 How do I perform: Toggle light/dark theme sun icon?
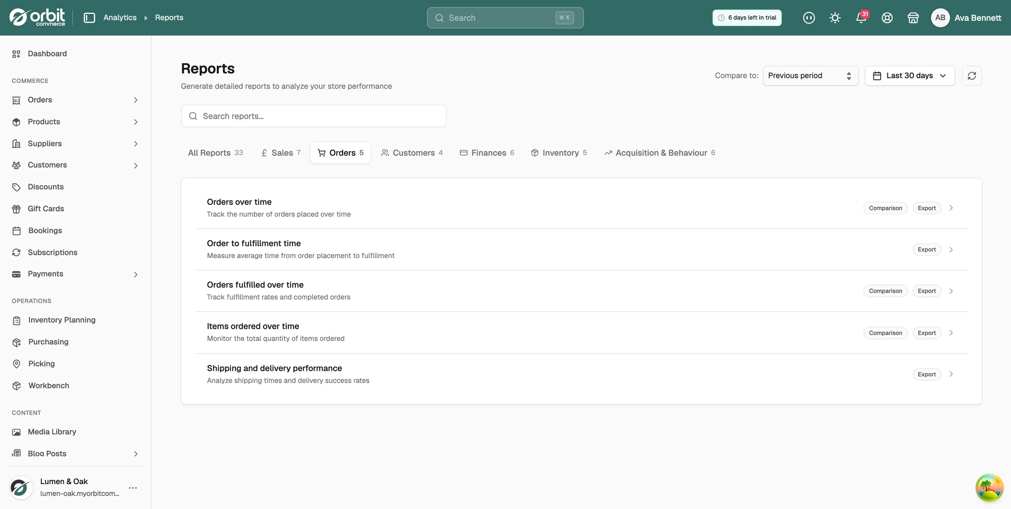pos(835,18)
